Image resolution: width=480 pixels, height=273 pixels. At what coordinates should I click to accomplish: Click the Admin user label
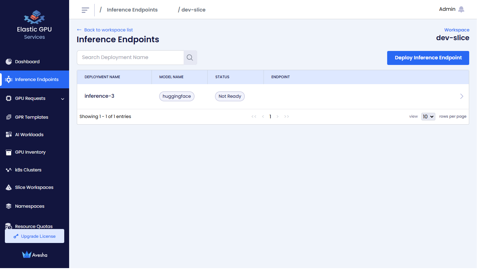click(447, 9)
